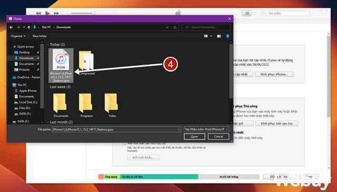Click the File name input field

coord(115,129)
